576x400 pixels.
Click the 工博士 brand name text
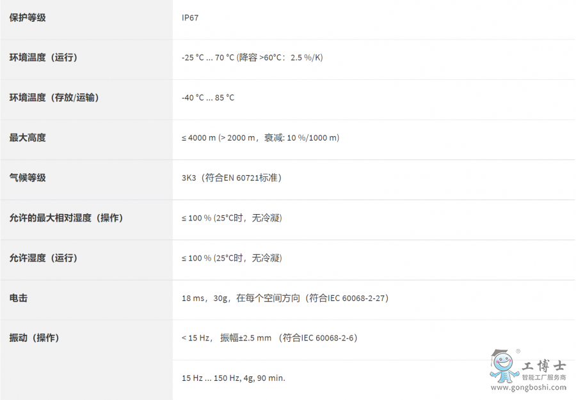(543, 365)
